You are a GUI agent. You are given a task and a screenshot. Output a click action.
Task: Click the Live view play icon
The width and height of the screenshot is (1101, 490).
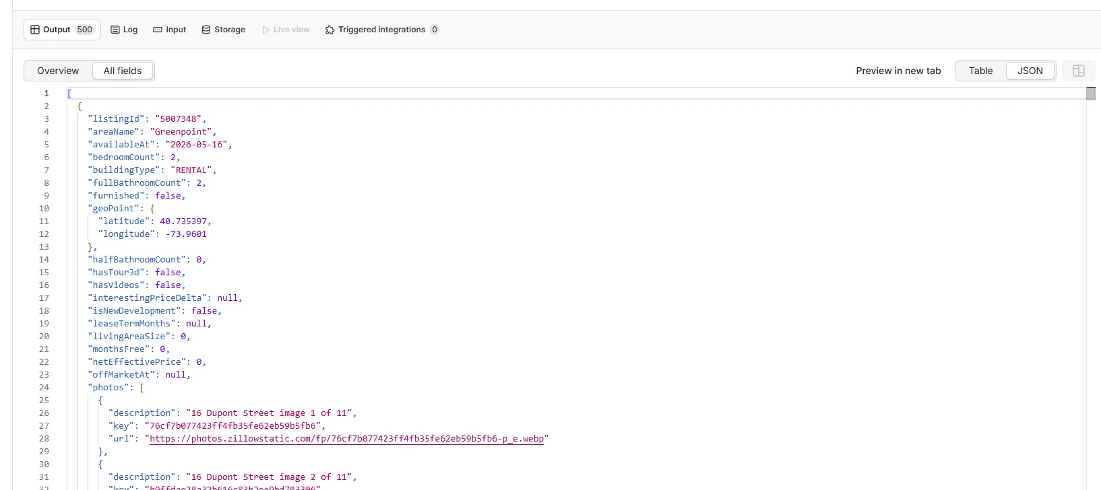pyautogui.click(x=266, y=30)
